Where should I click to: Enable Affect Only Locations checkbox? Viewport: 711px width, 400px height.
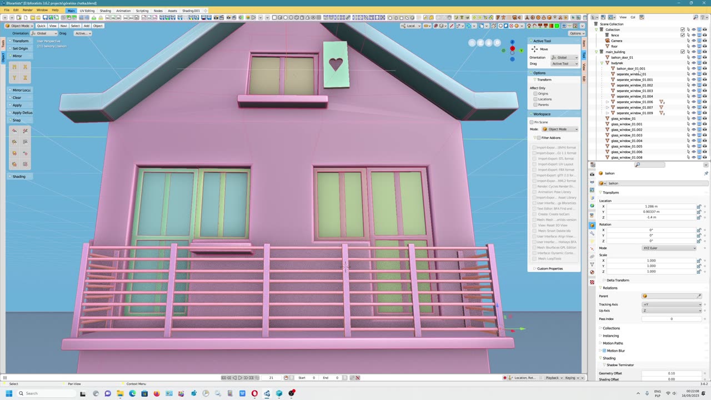coord(535,99)
